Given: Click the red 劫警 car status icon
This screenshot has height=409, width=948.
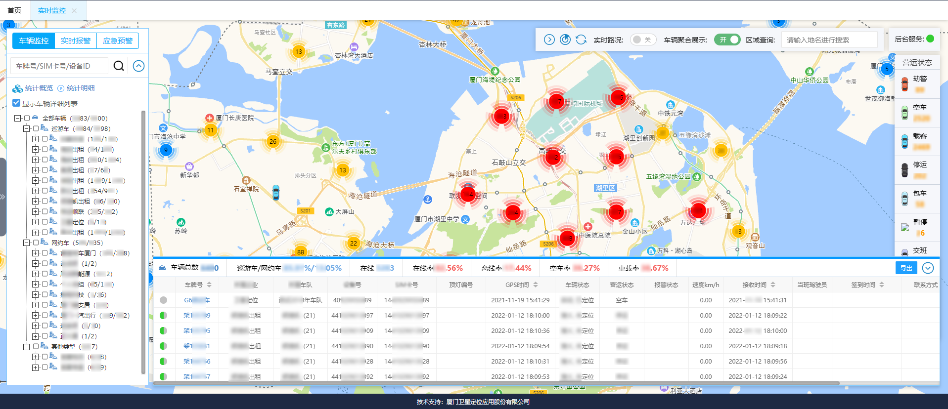Looking at the screenshot, I should (904, 84).
